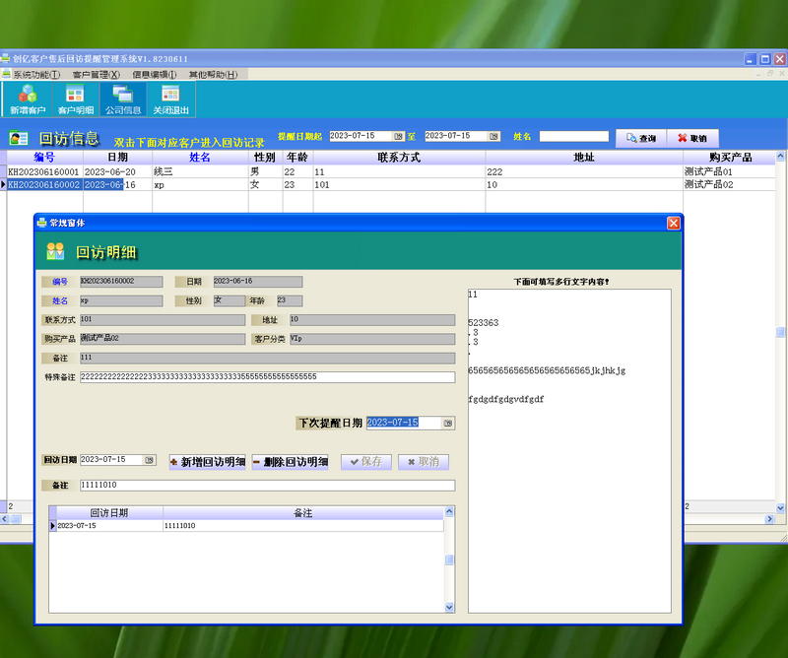Open the 新增客户 toolbar icon
The width and height of the screenshot is (788, 658).
coord(28,99)
